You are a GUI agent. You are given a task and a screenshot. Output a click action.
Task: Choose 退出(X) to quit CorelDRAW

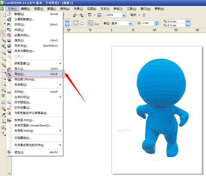[x=35, y=152]
